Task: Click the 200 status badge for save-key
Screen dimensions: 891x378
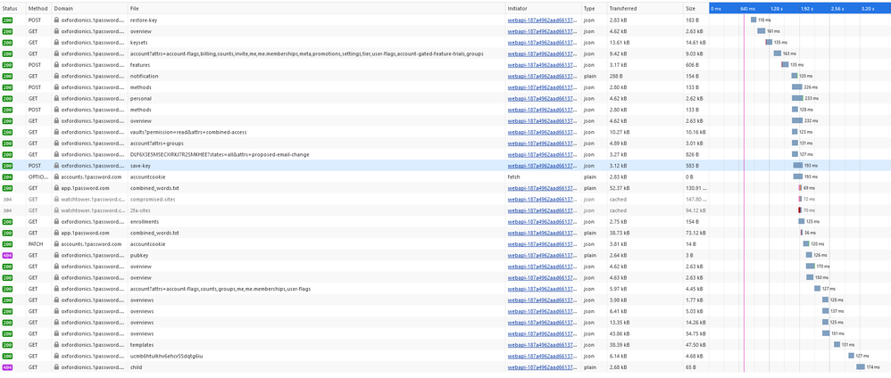Action: pos(8,166)
